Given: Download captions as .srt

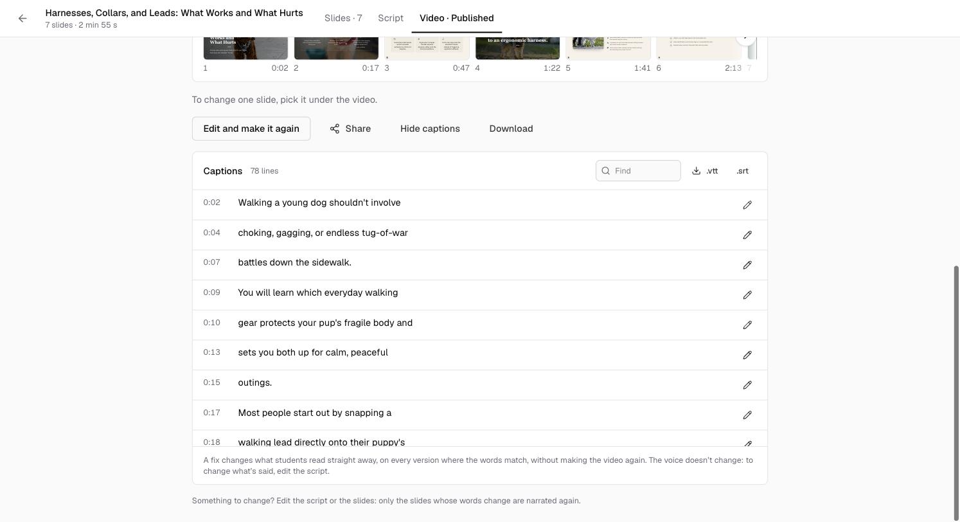Looking at the screenshot, I should coord(742,171).
